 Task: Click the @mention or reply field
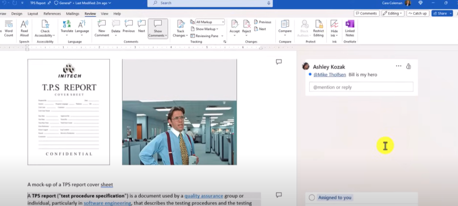tap(361, 87)
